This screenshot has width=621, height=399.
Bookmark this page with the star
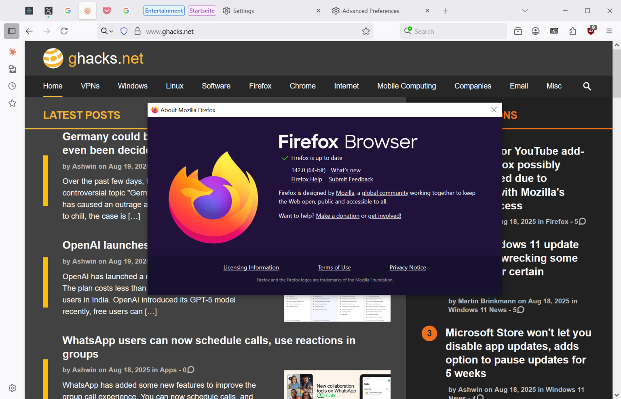(x=366, y=31)
